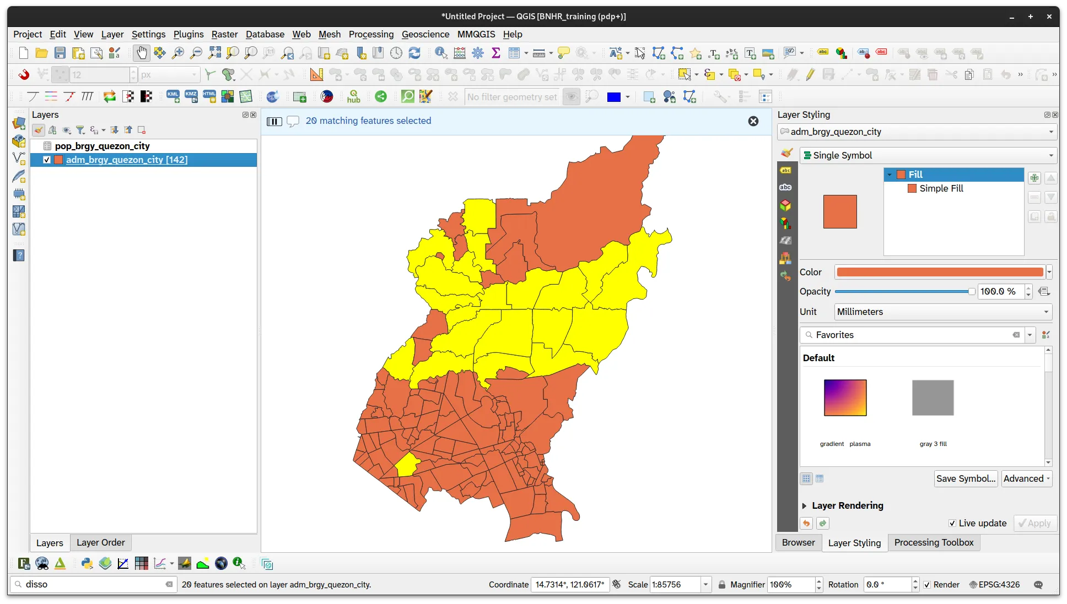
Task: Select the Pan Map tool
Action: (142, 53)
